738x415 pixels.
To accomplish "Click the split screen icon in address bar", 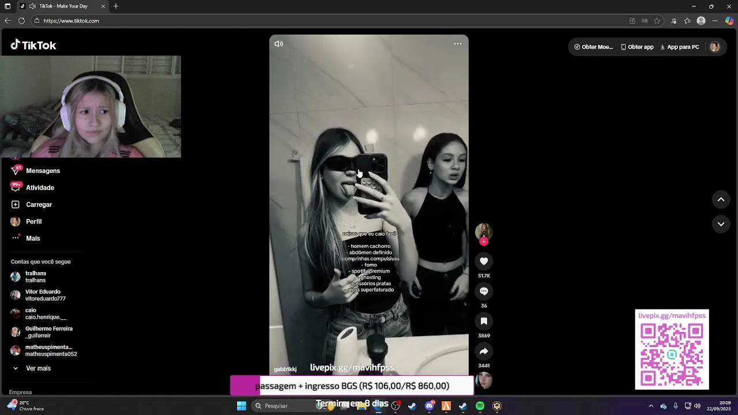I will click(x=632, y=21).
